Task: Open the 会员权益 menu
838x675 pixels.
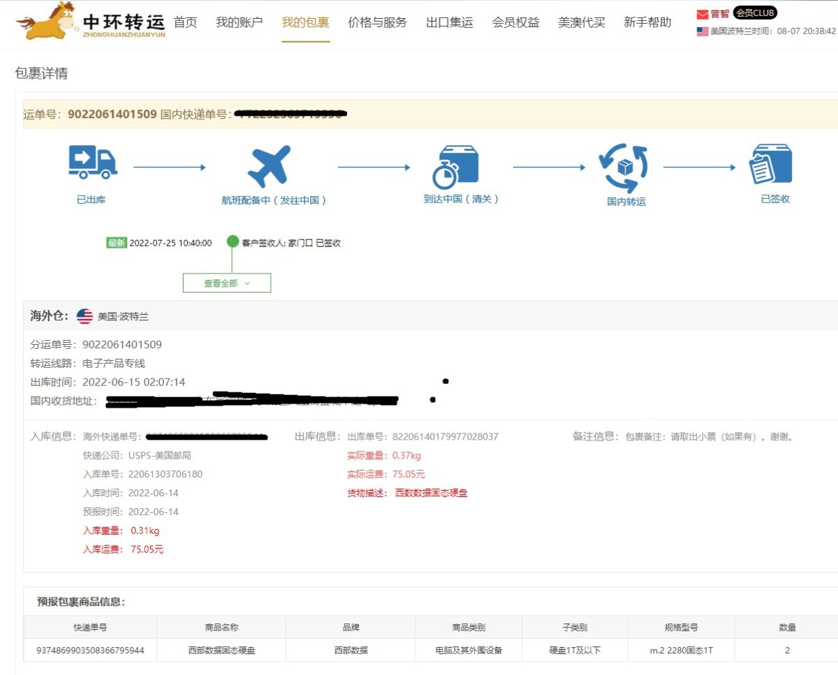Action: 515,22
